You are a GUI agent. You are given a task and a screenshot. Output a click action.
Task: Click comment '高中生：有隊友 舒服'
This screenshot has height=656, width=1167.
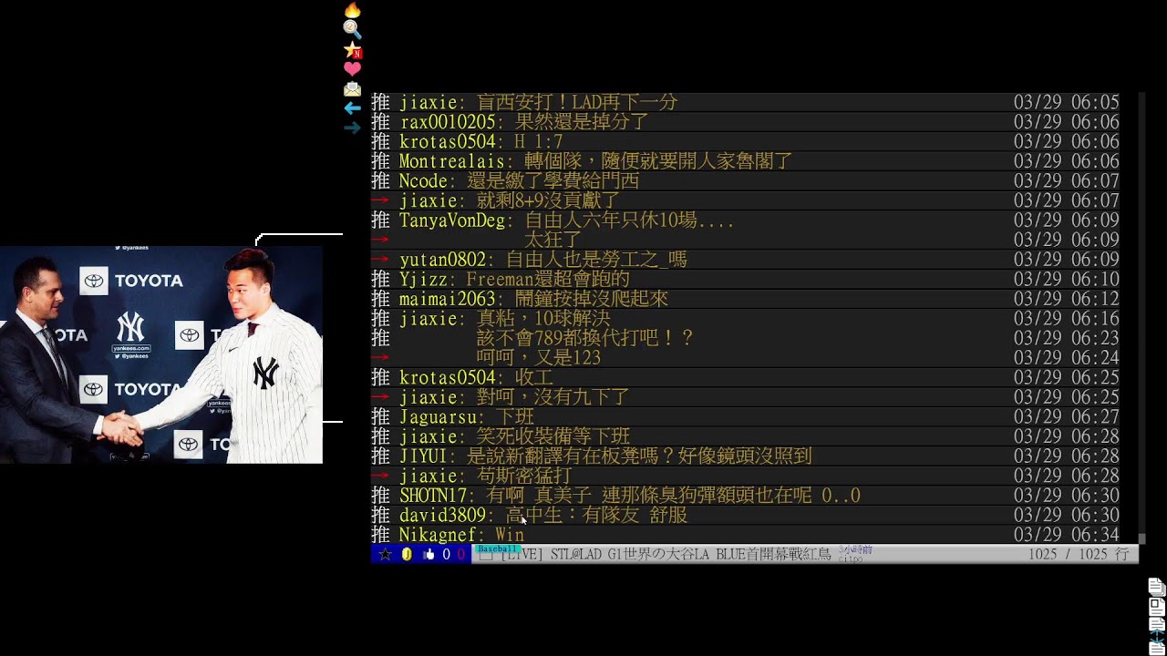click(596, 516)
